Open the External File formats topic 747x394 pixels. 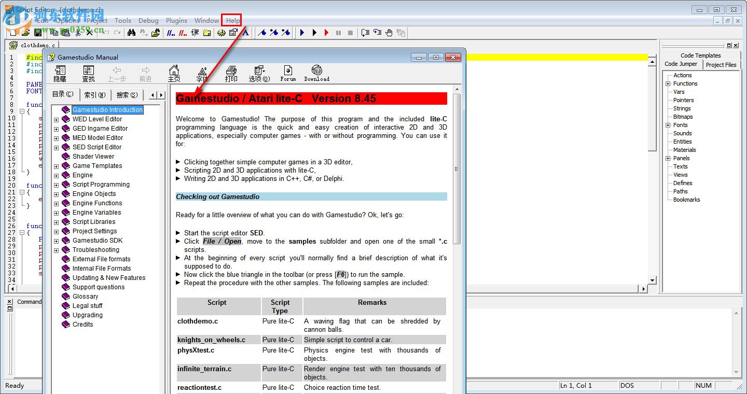(x=102, y=259)
